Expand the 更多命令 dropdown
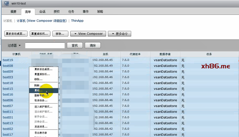Viewport: 239px width, 137px height. 119,34
